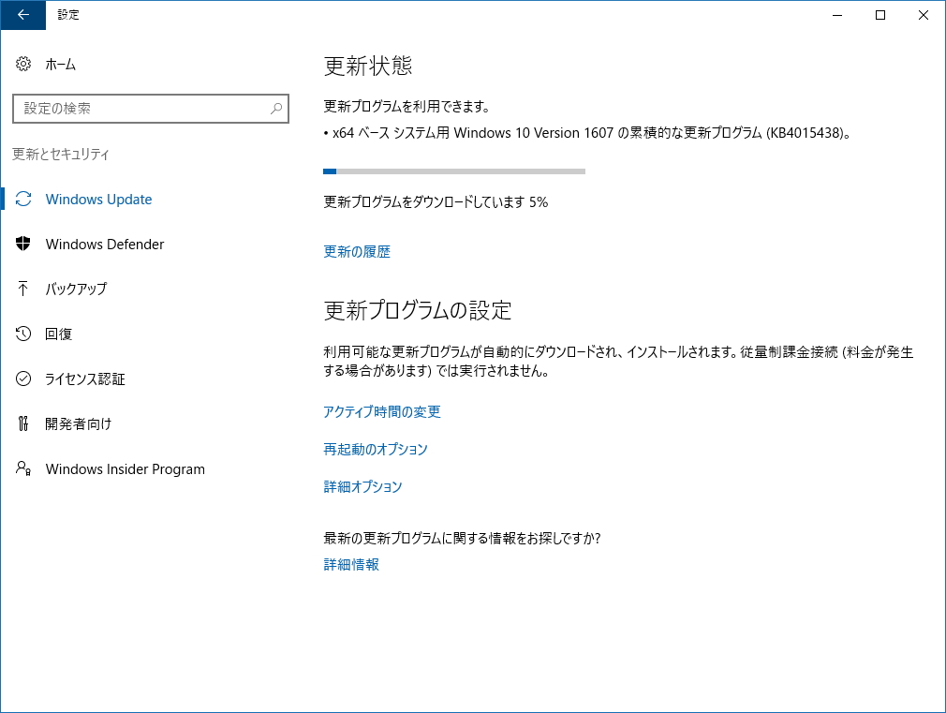Select Windows Update from the sidebar menu
The image size is (946, 713).
coord(97,200)
